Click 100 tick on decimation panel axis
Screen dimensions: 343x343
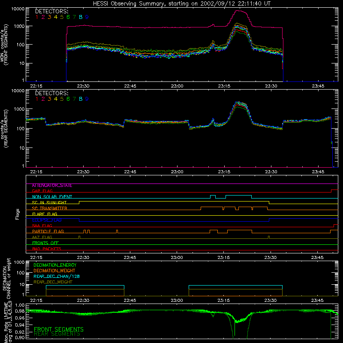point(21,273)
